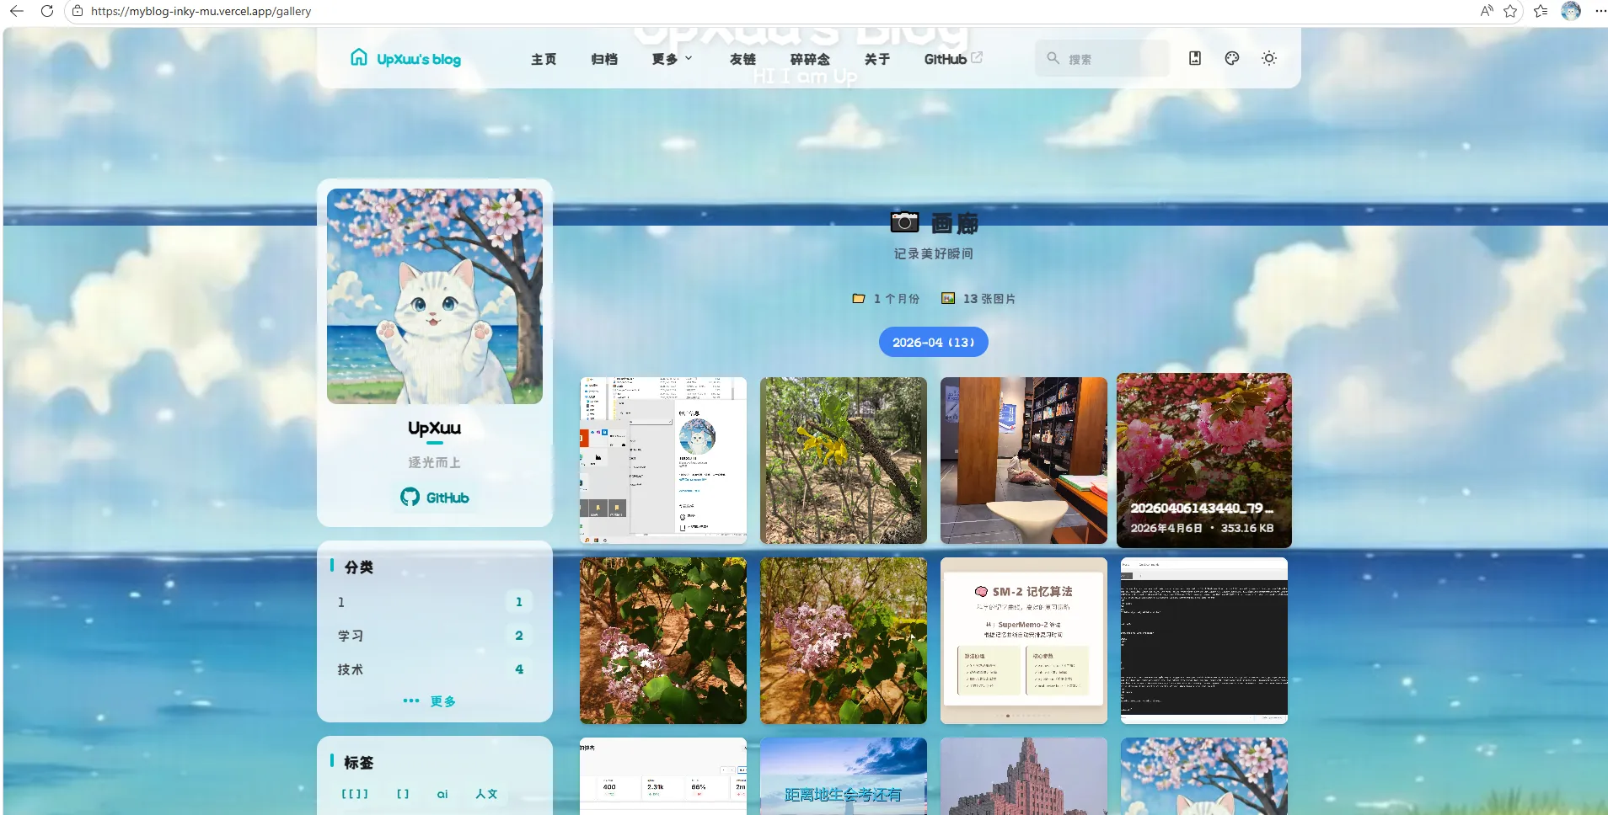View site information via the lock icon
This screenshot has width=1608, height=815.
(x=78, y=11)
